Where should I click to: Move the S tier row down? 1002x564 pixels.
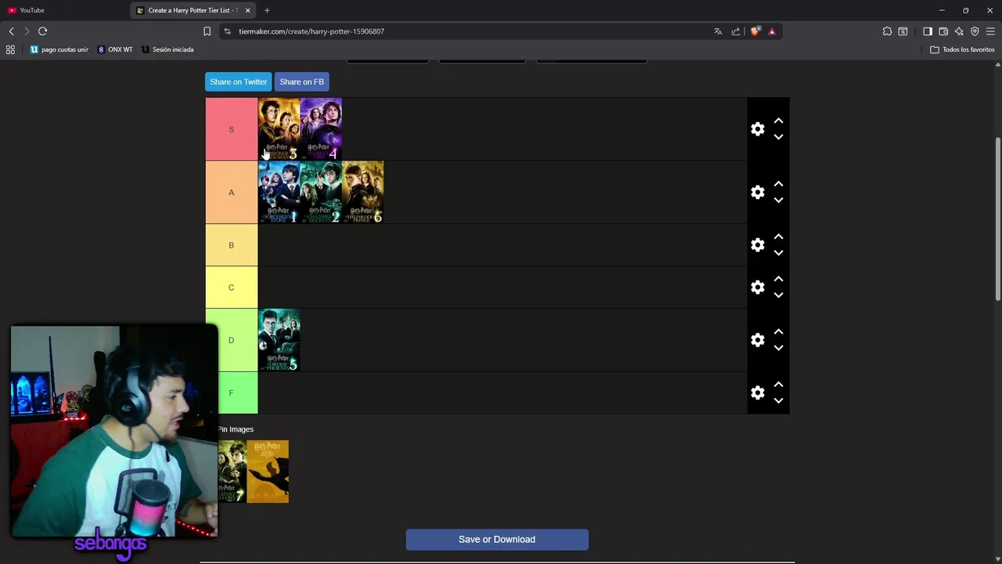tap(778, 137)
